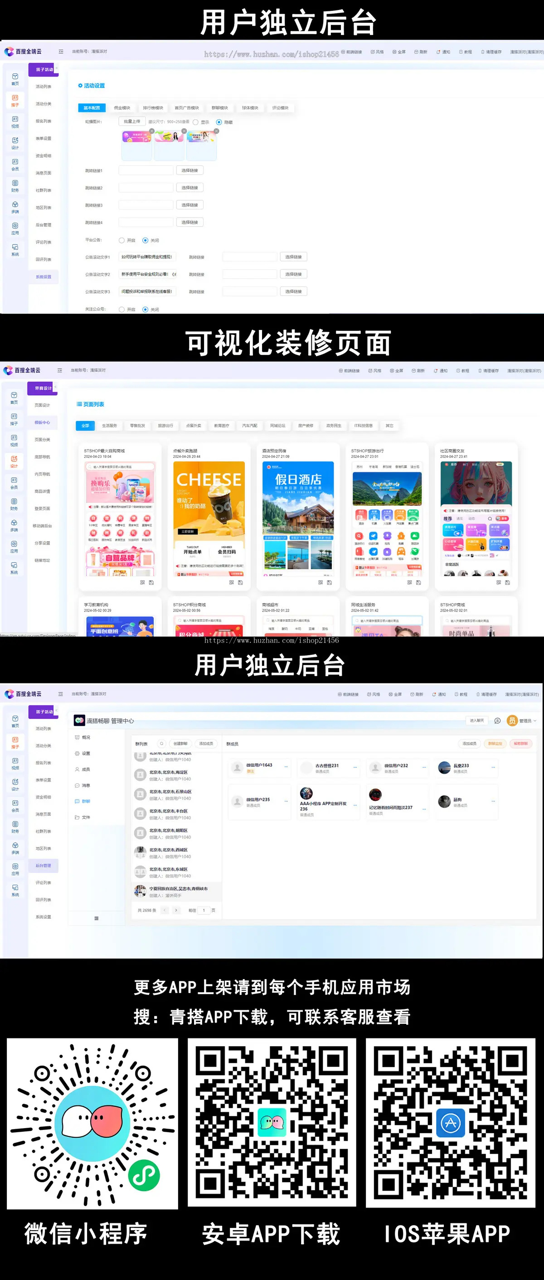Select IT科技信息 category tab in 页面列表
This screenshot has width=544, height=1280.
point(364,426)
